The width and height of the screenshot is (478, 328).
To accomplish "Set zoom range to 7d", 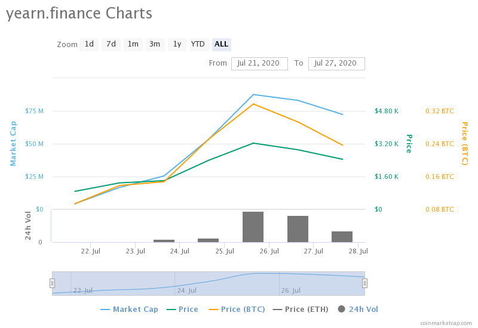I will pos(111,44).
